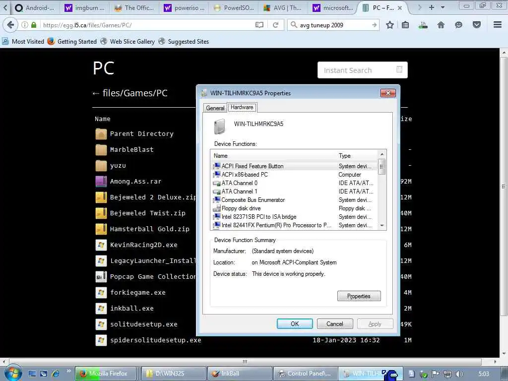
Task: Open site information icon in address bar
Action: pos(25,25)
